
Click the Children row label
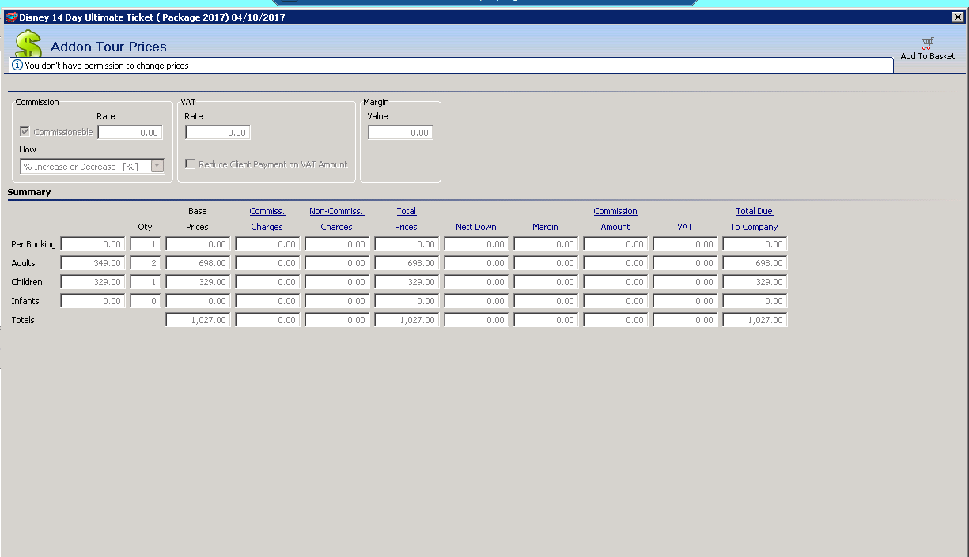[27, 282]
